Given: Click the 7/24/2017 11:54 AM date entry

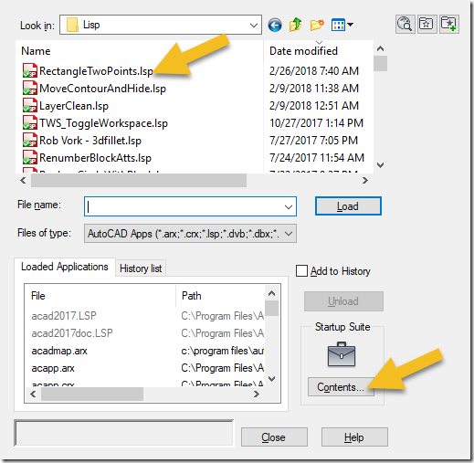Looking at the screenshot, I should tap(317, 158).
